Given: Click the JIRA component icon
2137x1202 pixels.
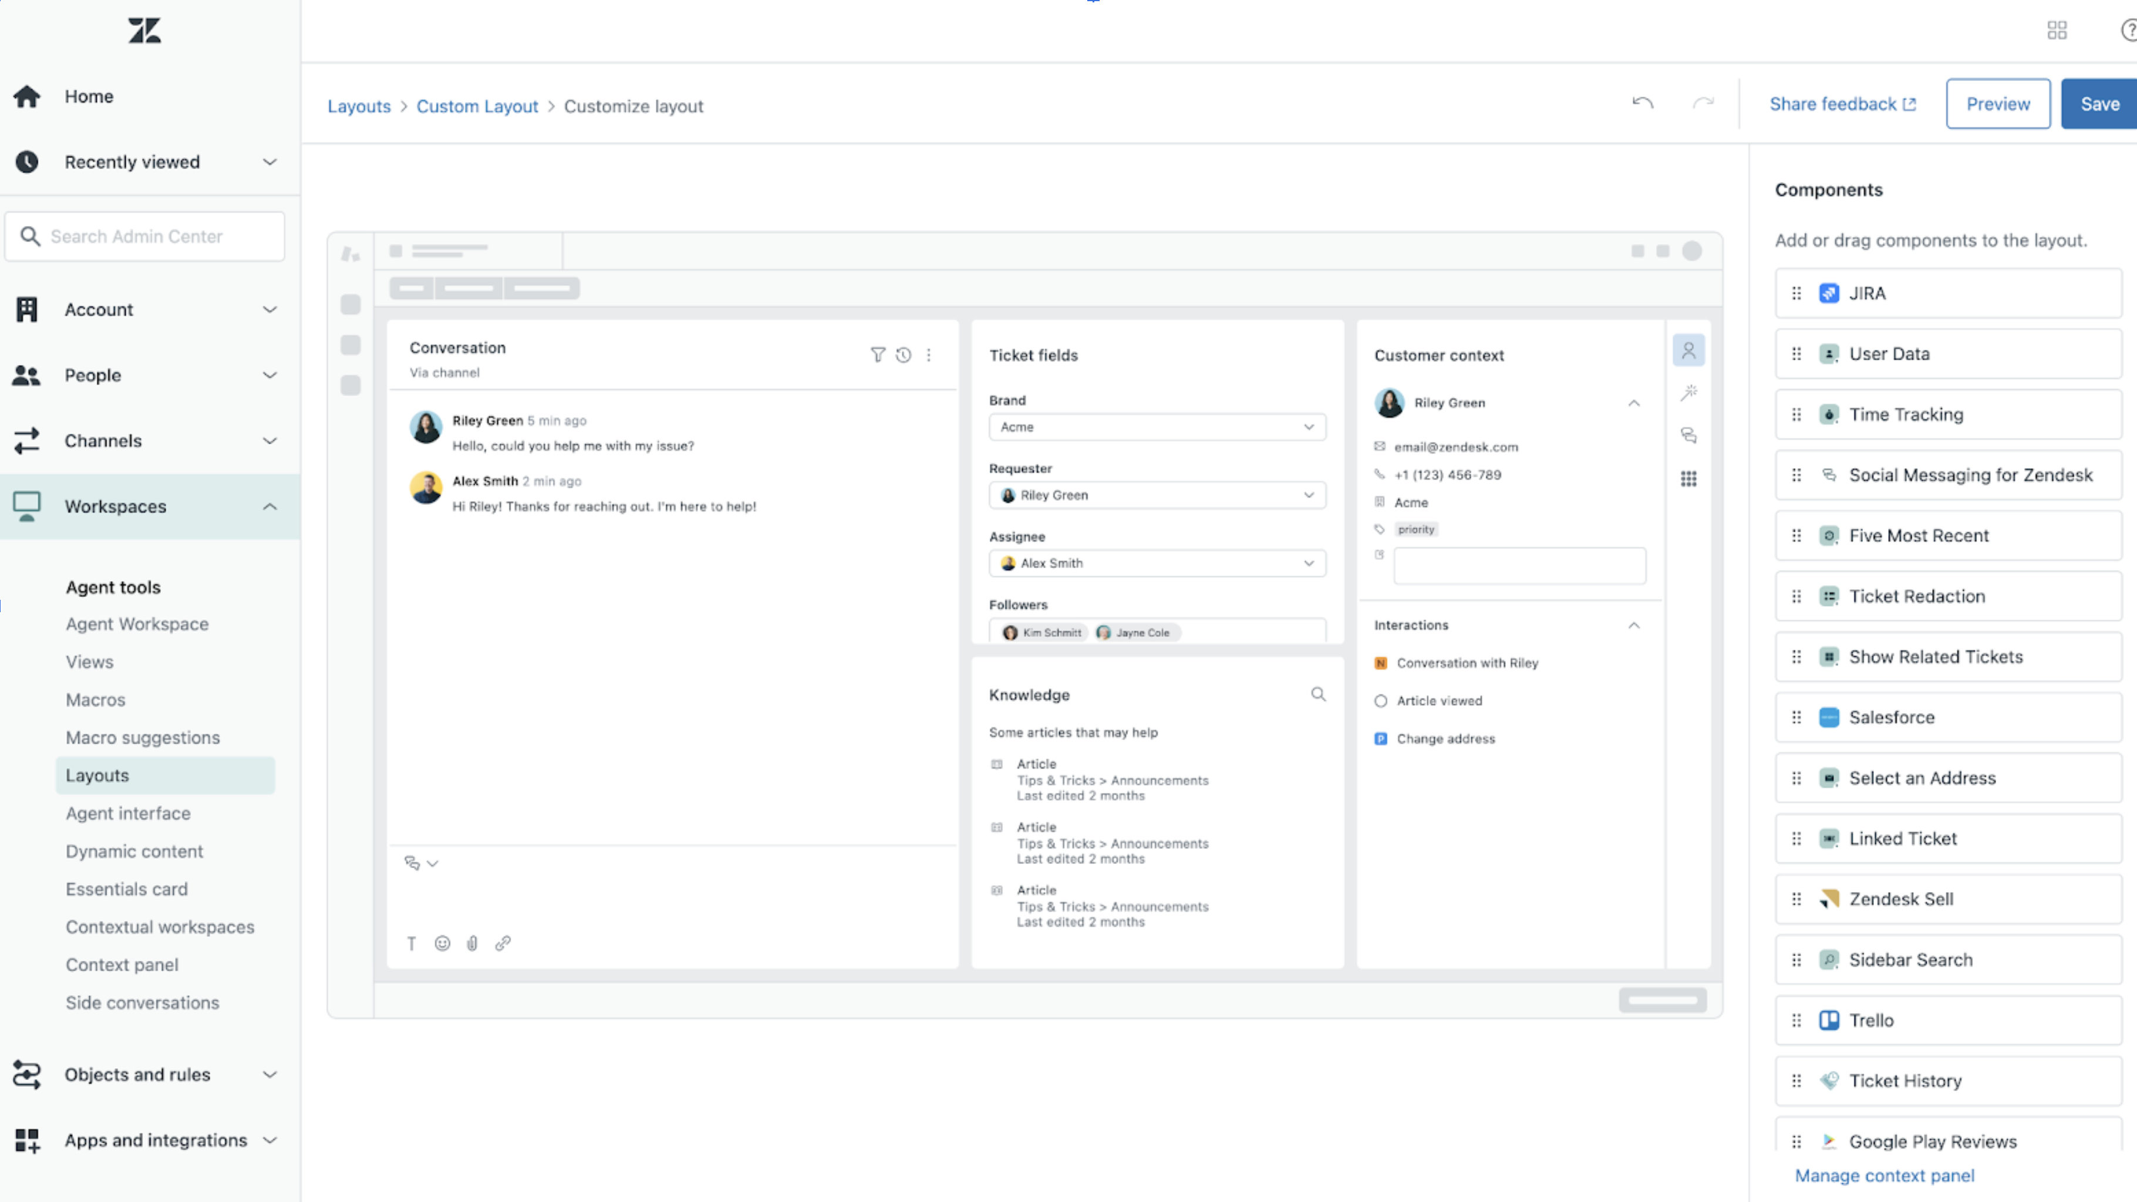Looking at the screenshot, I should tap(1829, 292).
